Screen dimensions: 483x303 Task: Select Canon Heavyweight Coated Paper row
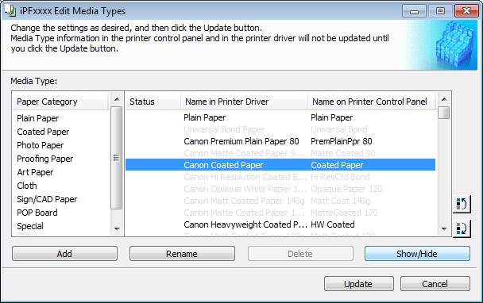click(280, 224)
